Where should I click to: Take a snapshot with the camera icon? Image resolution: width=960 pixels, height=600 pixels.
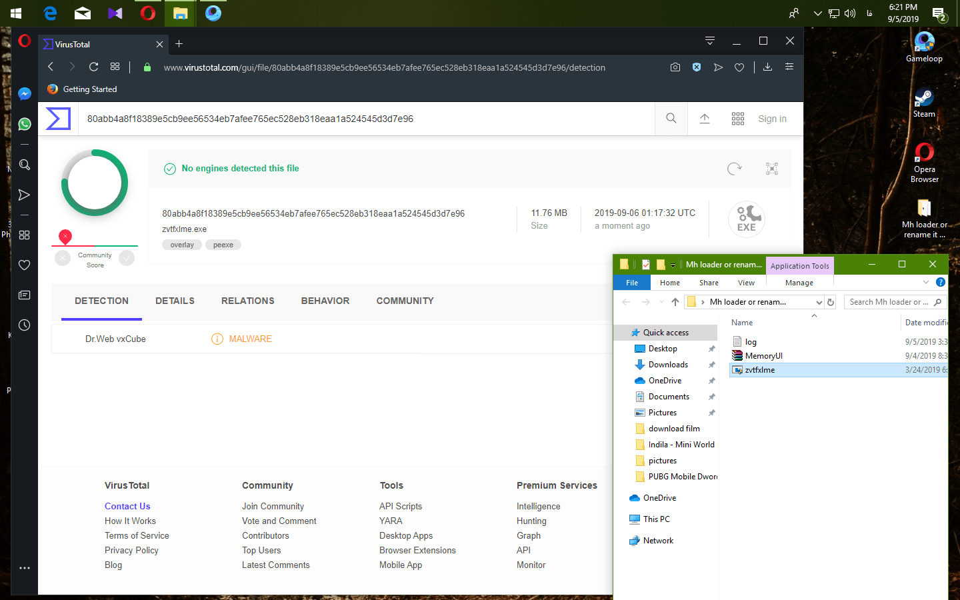point(675,67)
